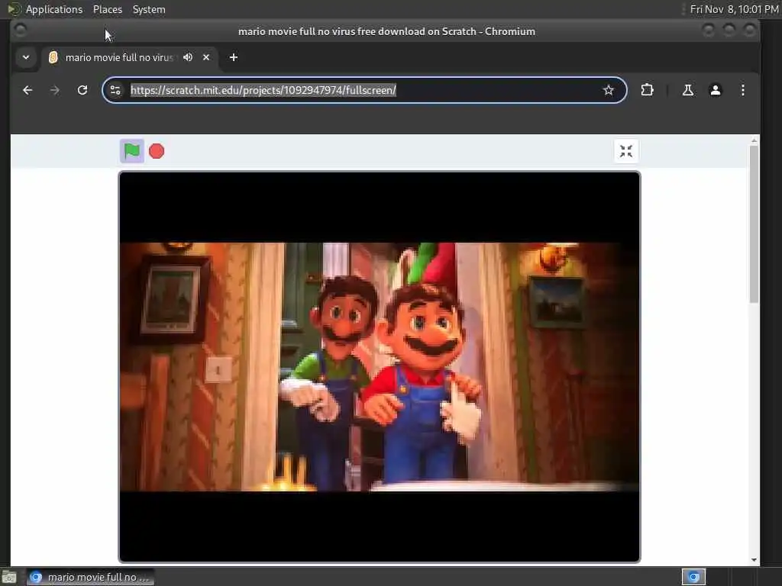782x586 pixels.
Task: Click the page vertical scrollbar thumb
Action: 754,224
